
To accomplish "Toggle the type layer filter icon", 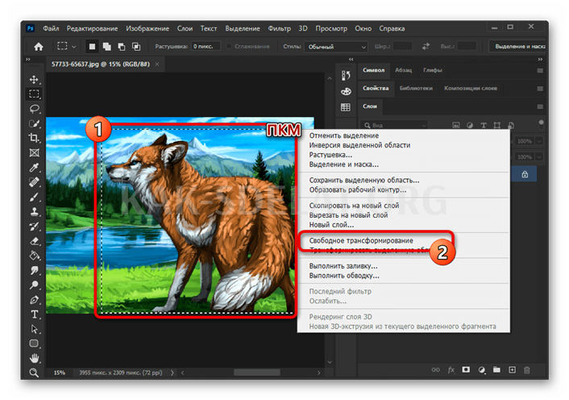I will click(x=484, y=125).
